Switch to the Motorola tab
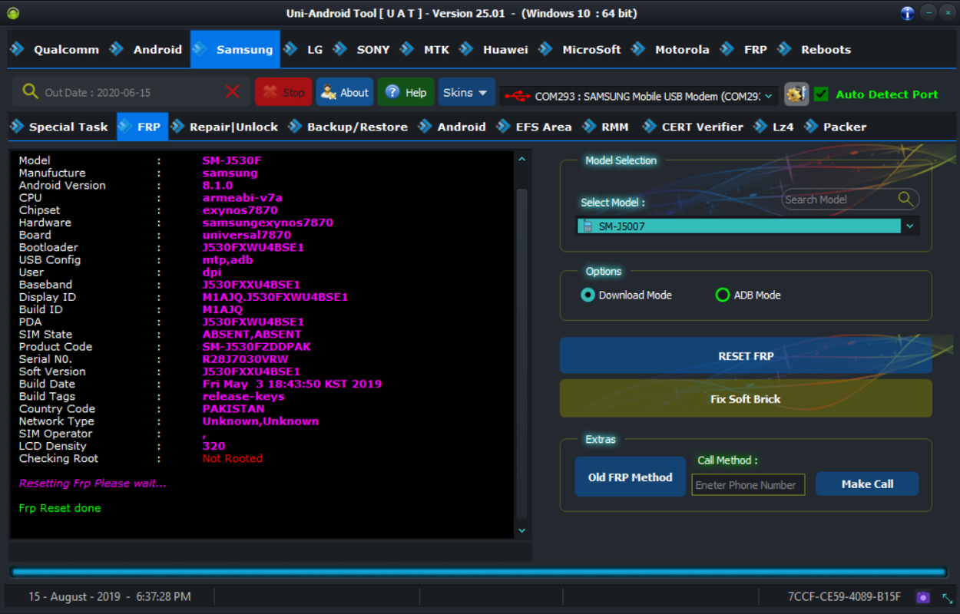 [x=670, y=49]
